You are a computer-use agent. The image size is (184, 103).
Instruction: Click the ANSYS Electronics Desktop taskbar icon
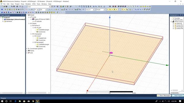click(37, 101)
